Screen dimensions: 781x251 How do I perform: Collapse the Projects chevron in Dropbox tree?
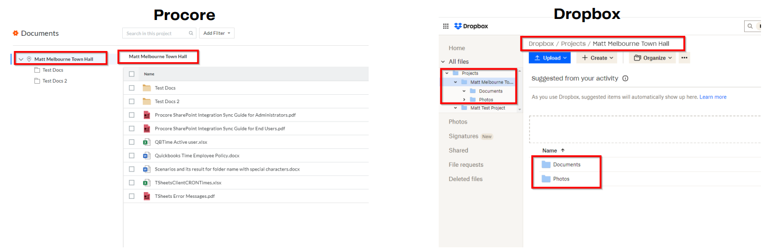coord(447,73)
